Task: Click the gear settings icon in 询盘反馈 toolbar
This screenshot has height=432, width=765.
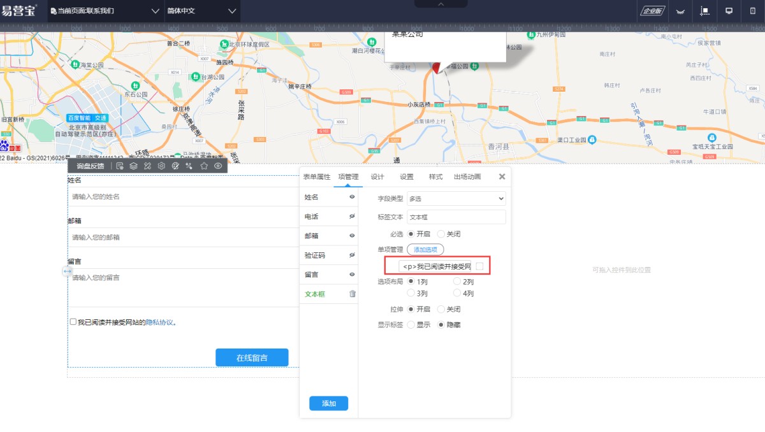Action: tap(161, 166)
